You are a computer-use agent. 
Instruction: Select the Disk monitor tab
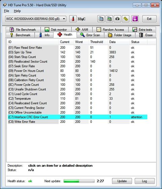56,30
